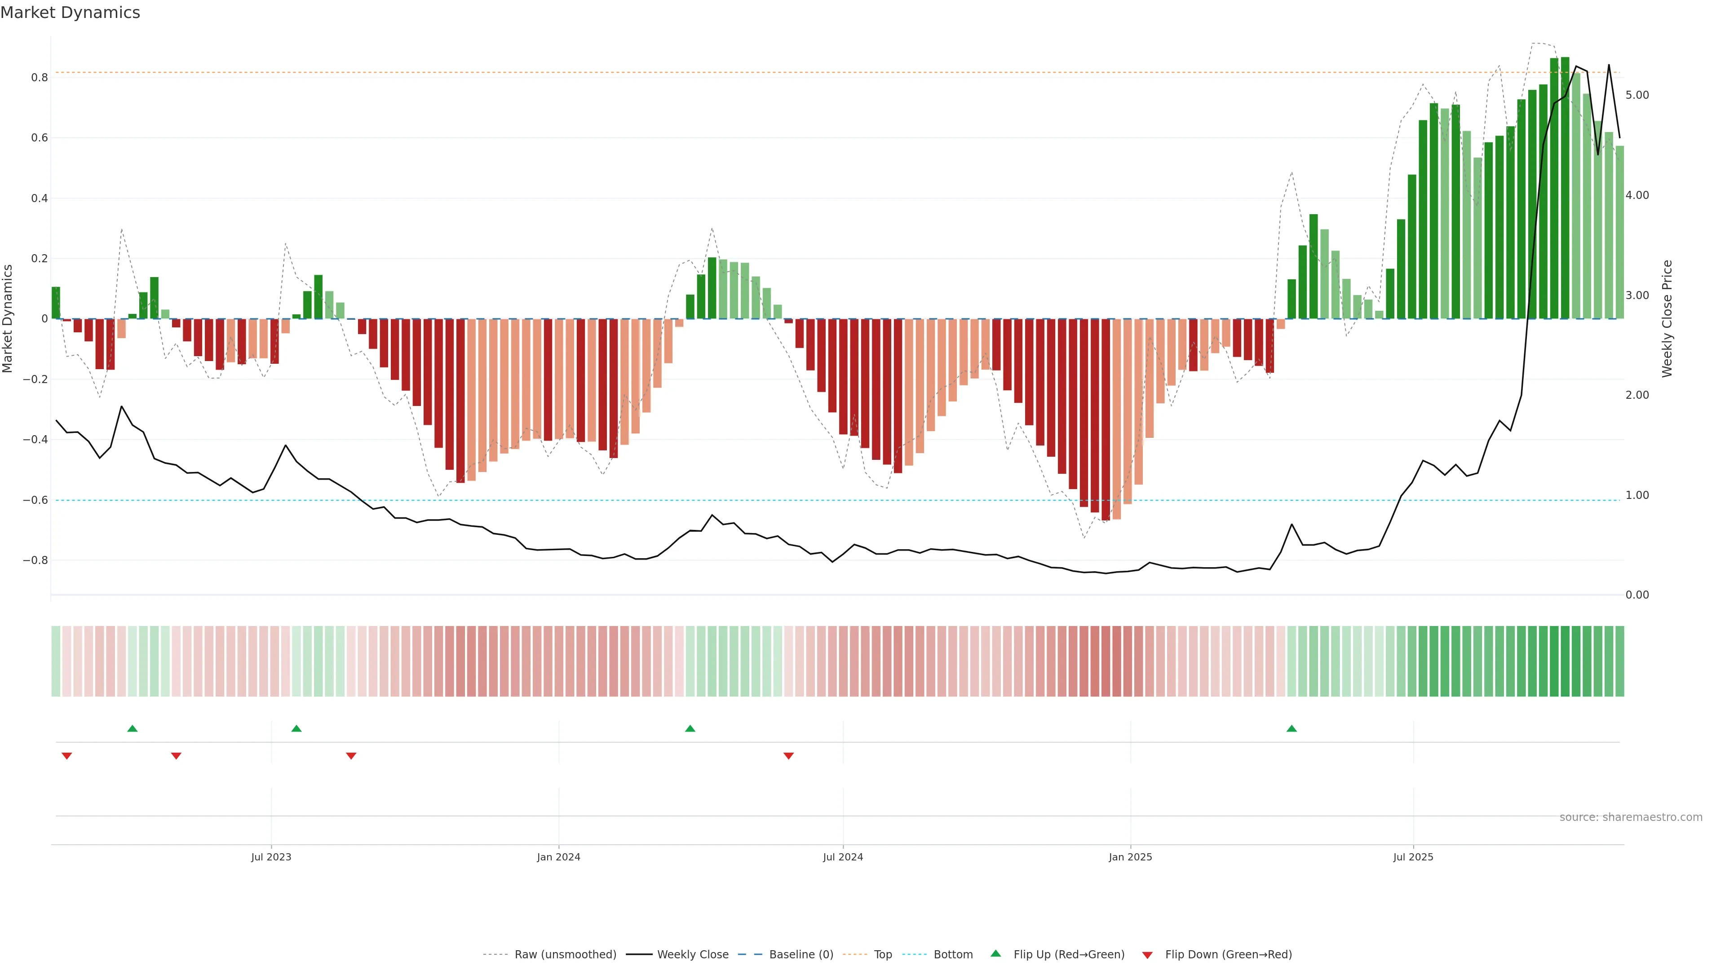Click the leftmost red flip-down triangle
1725x970 pixels.
click(x=67, y=756)
